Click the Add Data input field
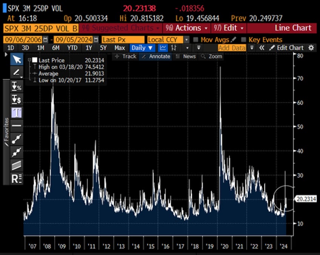Screen dimensions: 320x255 click(232, 48)
